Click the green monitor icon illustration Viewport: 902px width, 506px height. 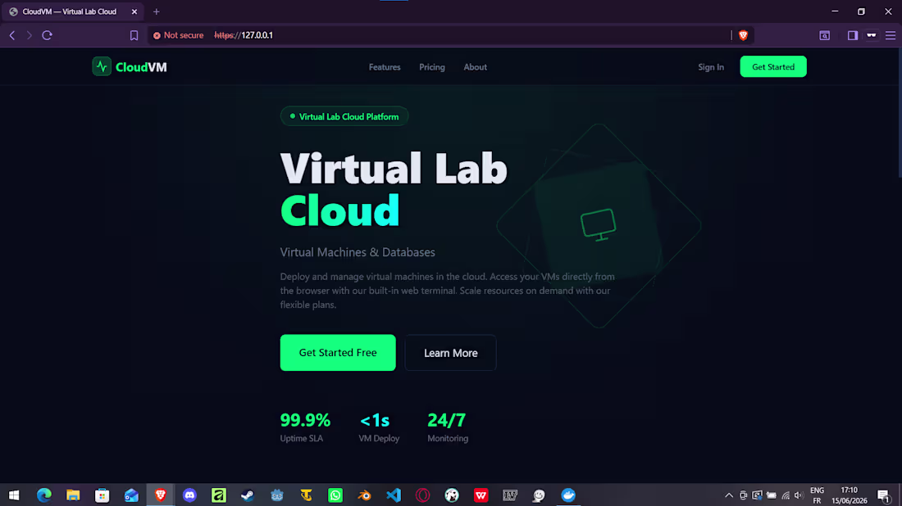tap(599, 224)
